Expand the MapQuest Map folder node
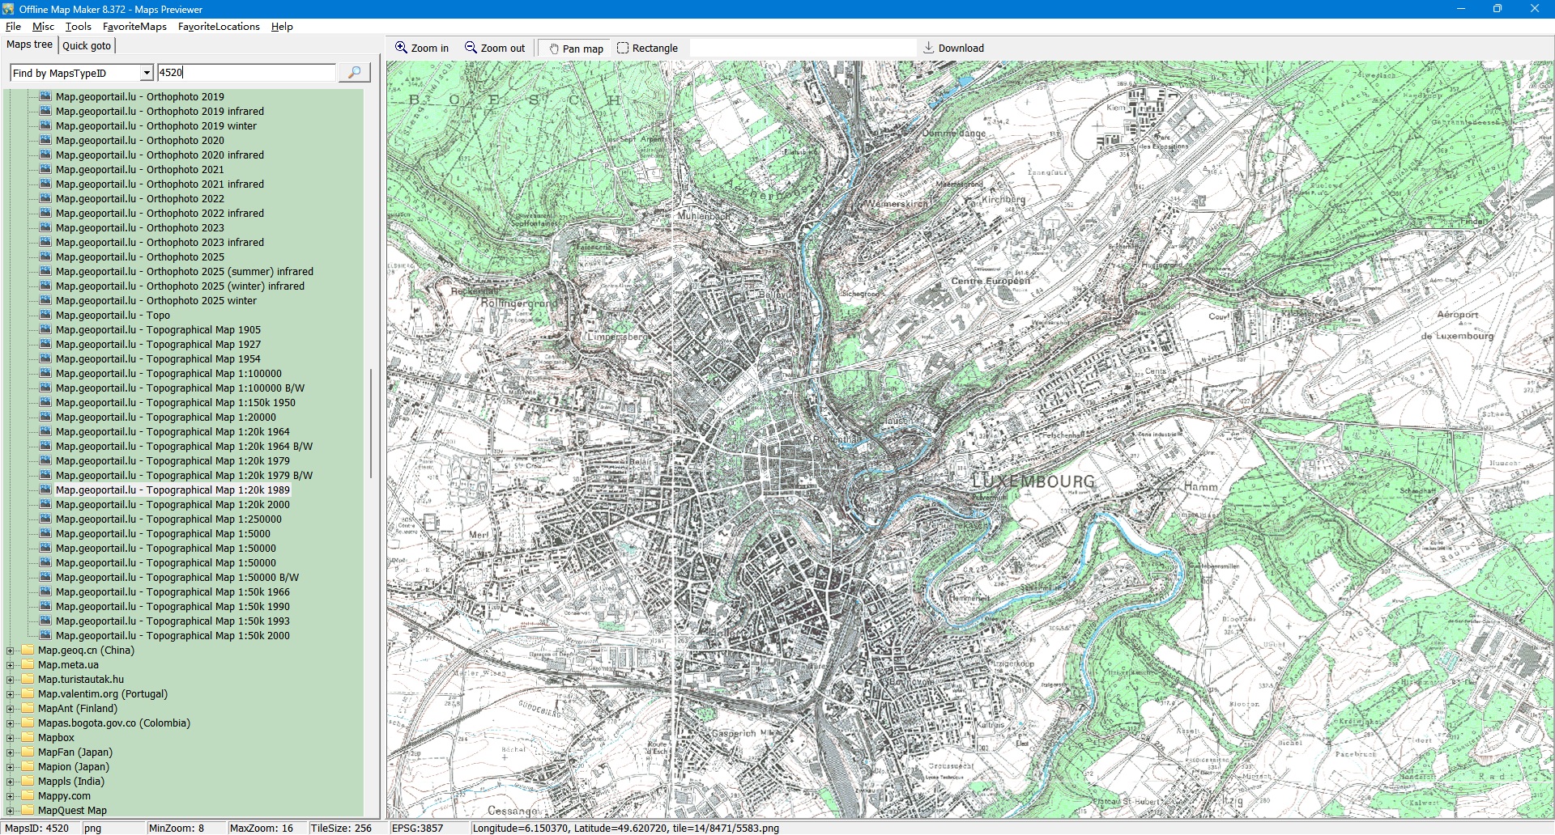This screenshot has height=835, width=1555. pyautogui.click(x=11, y=811)
